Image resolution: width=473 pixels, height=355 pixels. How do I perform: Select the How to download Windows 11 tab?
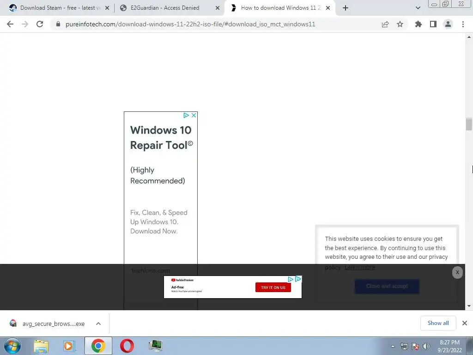280,8
